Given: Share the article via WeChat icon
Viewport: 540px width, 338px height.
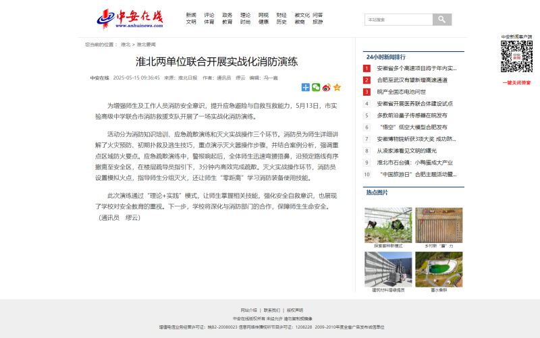Looking at the screenshot, I should [x=316, y=88].
